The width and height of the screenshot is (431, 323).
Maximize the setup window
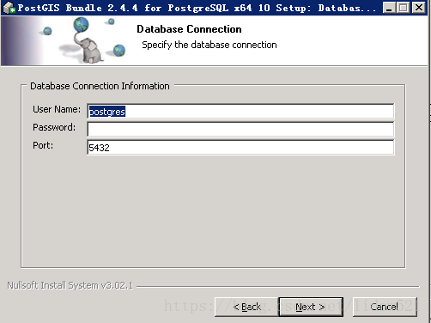(404, 8)
